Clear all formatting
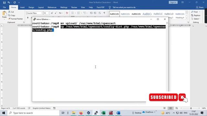207x116 pixels. [67, 13]
